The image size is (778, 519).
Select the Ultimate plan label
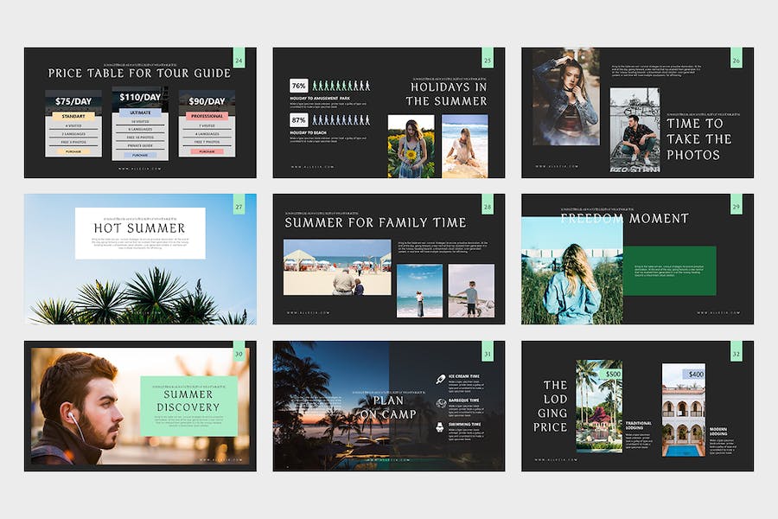(x=140, y=112)
